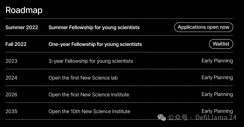Click the Applications open now button
Image resolution: width=244 pixels, height=127 pixels.
tap(203, 27)
